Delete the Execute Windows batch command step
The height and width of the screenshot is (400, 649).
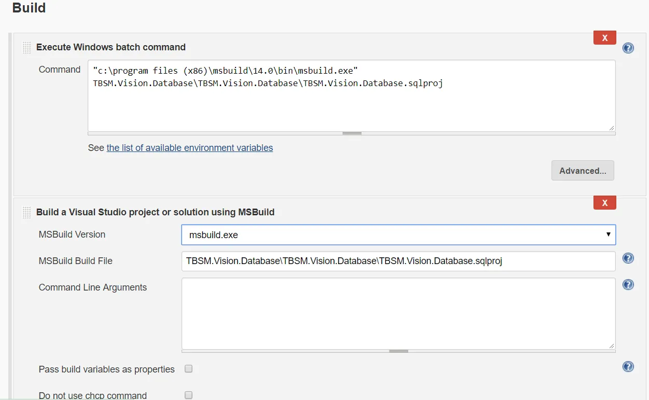604,38
